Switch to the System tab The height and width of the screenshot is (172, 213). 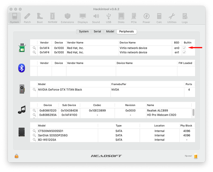[x=84, y=32]
